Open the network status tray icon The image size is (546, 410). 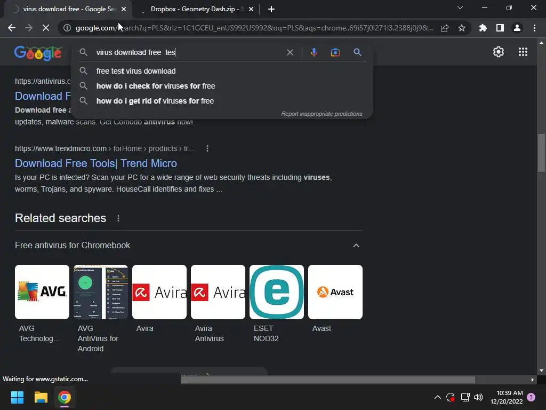(465, 397)
